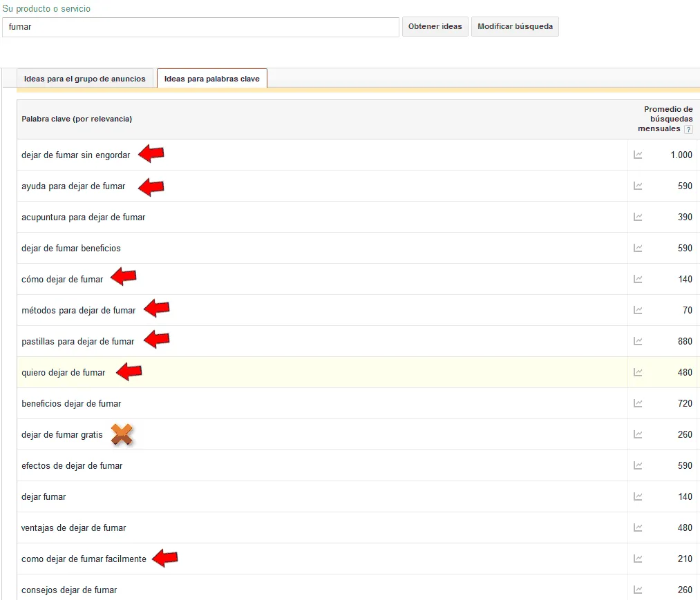
Task: View trend chart icon for 'quiero dejar de fumar'
Action: (638, 373)
